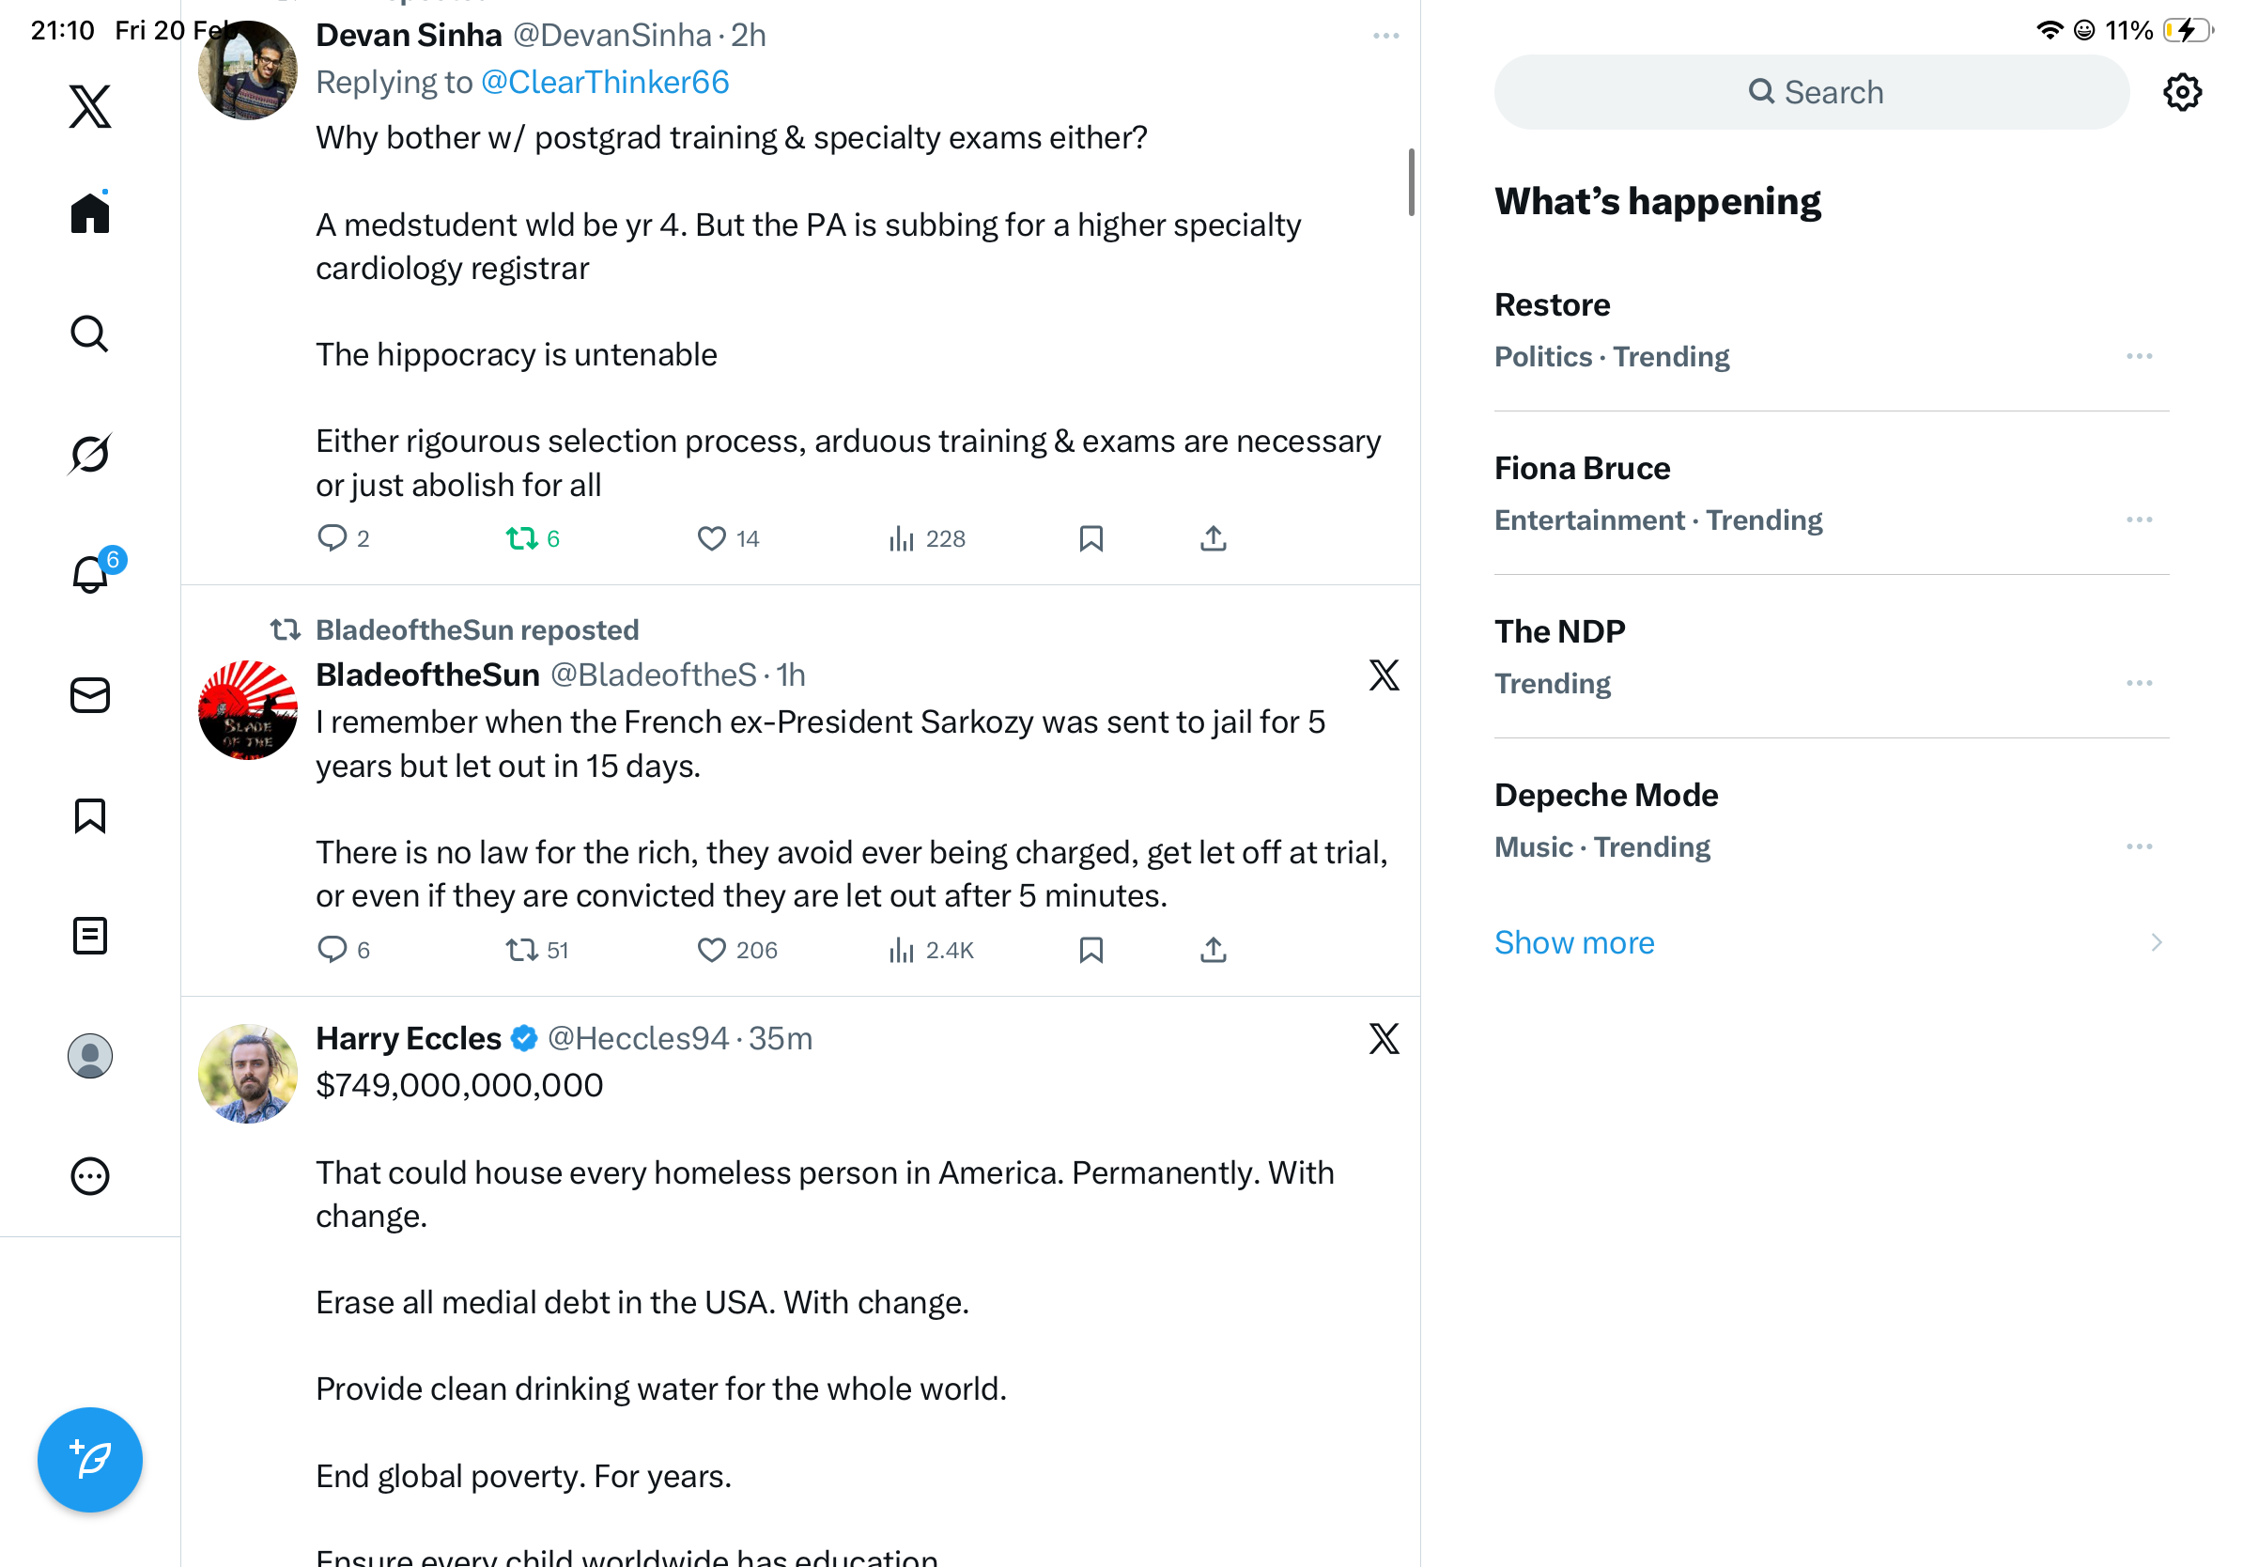Click the compose post button
Image resolution: width=2243 pixels, height=1567 pixels.
coord(90,1460)
